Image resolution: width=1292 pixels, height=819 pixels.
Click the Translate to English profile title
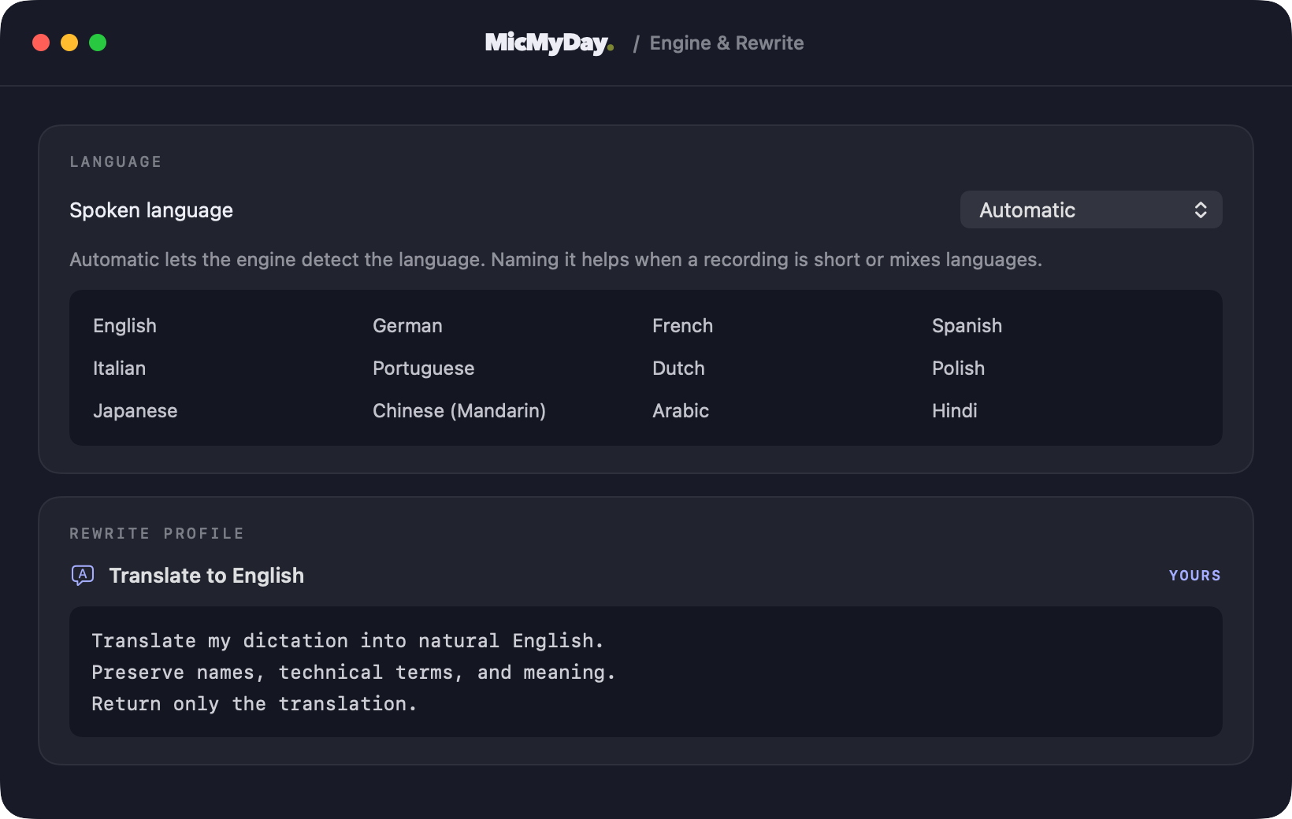[206, 576]
